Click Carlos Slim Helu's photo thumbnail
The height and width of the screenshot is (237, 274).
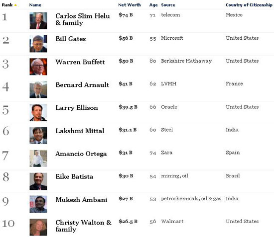click(x=38, y=20)
